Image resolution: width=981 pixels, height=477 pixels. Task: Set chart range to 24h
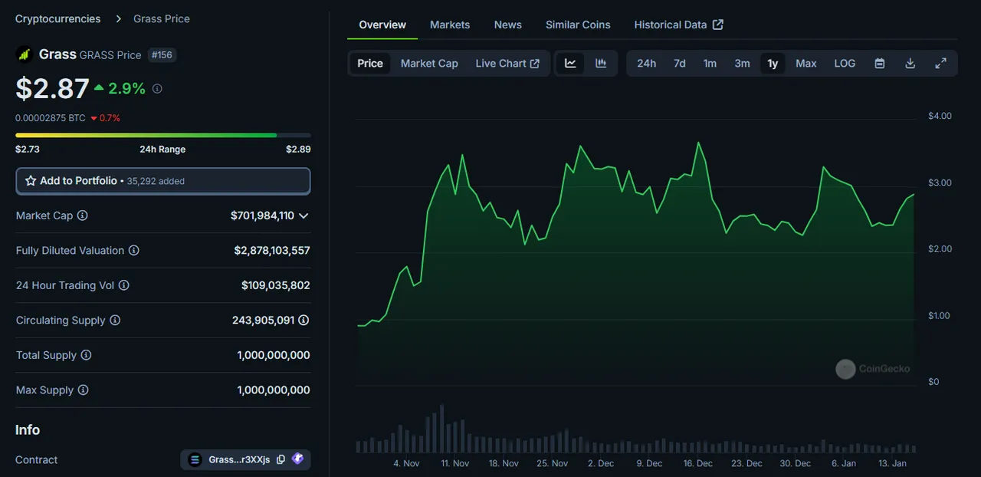click(646, 64)
